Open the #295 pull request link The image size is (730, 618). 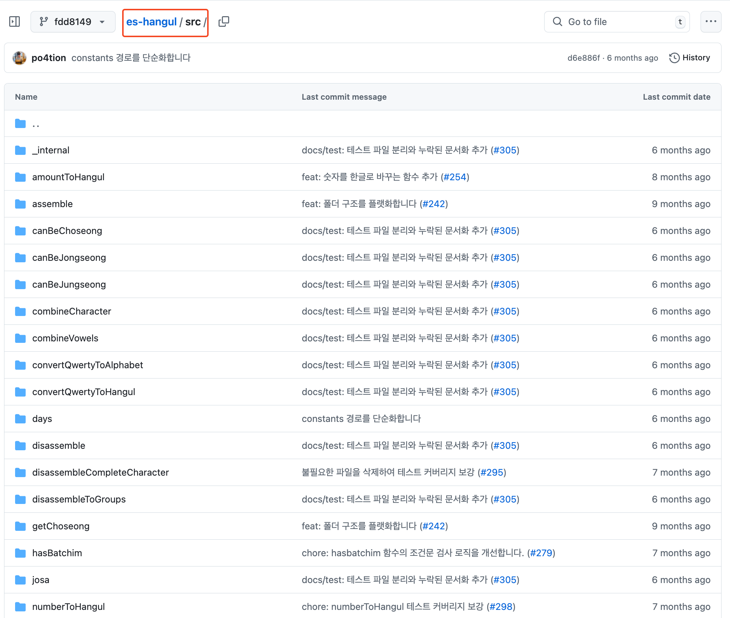coord(492,472)
